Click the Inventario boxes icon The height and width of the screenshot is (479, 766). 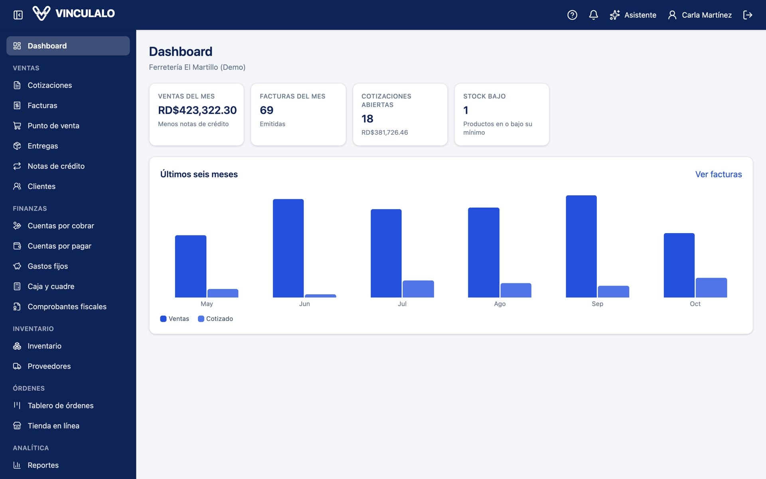coord(17,346)
